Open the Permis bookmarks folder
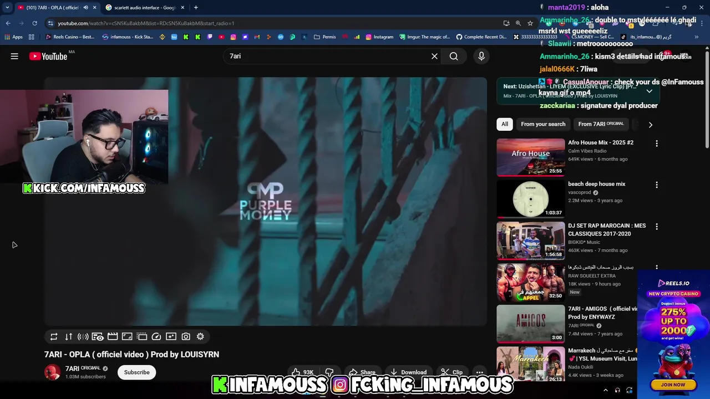Screen dimensions: 710x399 click(x=324, y=37)
